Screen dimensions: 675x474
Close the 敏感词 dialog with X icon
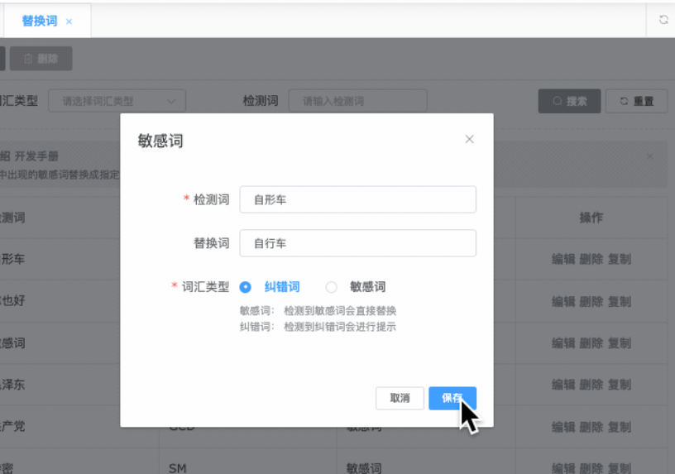tap(469, 139)
